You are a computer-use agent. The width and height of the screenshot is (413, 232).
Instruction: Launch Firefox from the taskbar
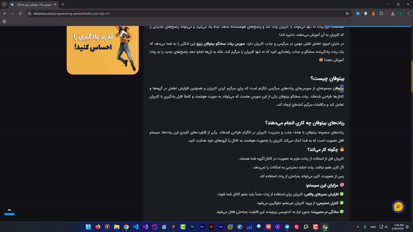(x=98, y=227)
